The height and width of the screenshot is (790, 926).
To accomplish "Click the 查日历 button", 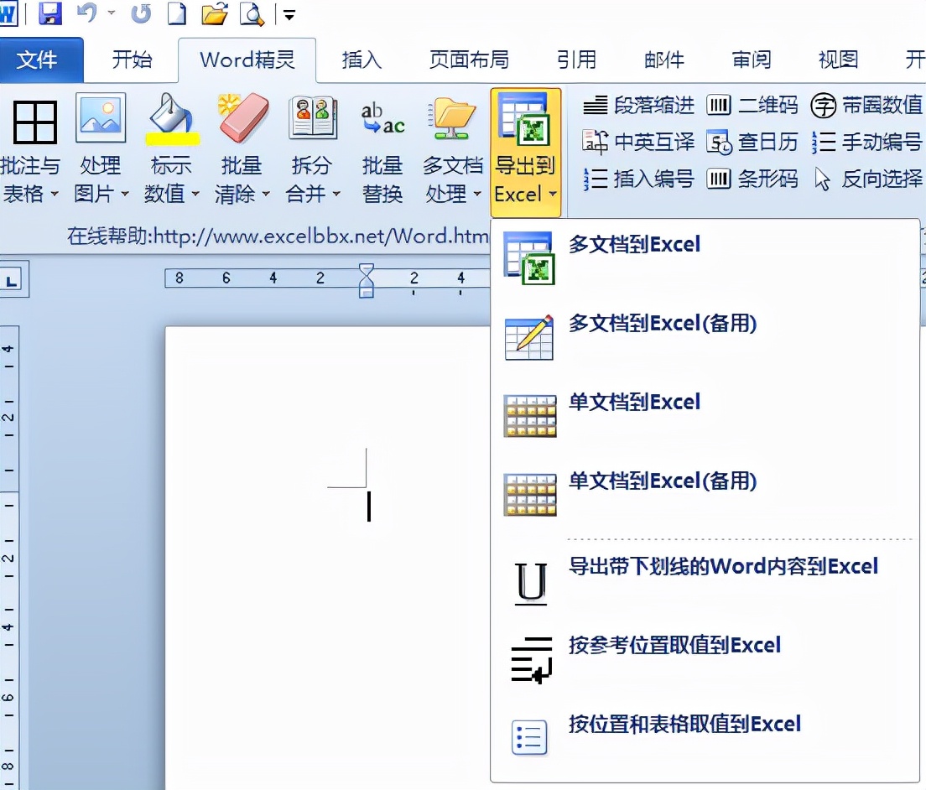I will pyautogui.click(x=752, y=142).
